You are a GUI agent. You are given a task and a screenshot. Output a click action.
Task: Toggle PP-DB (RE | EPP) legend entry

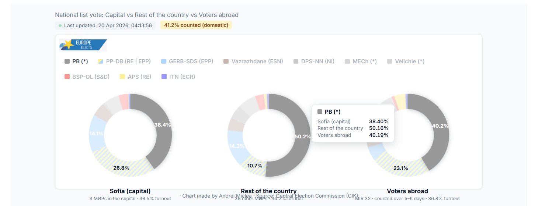124,61
